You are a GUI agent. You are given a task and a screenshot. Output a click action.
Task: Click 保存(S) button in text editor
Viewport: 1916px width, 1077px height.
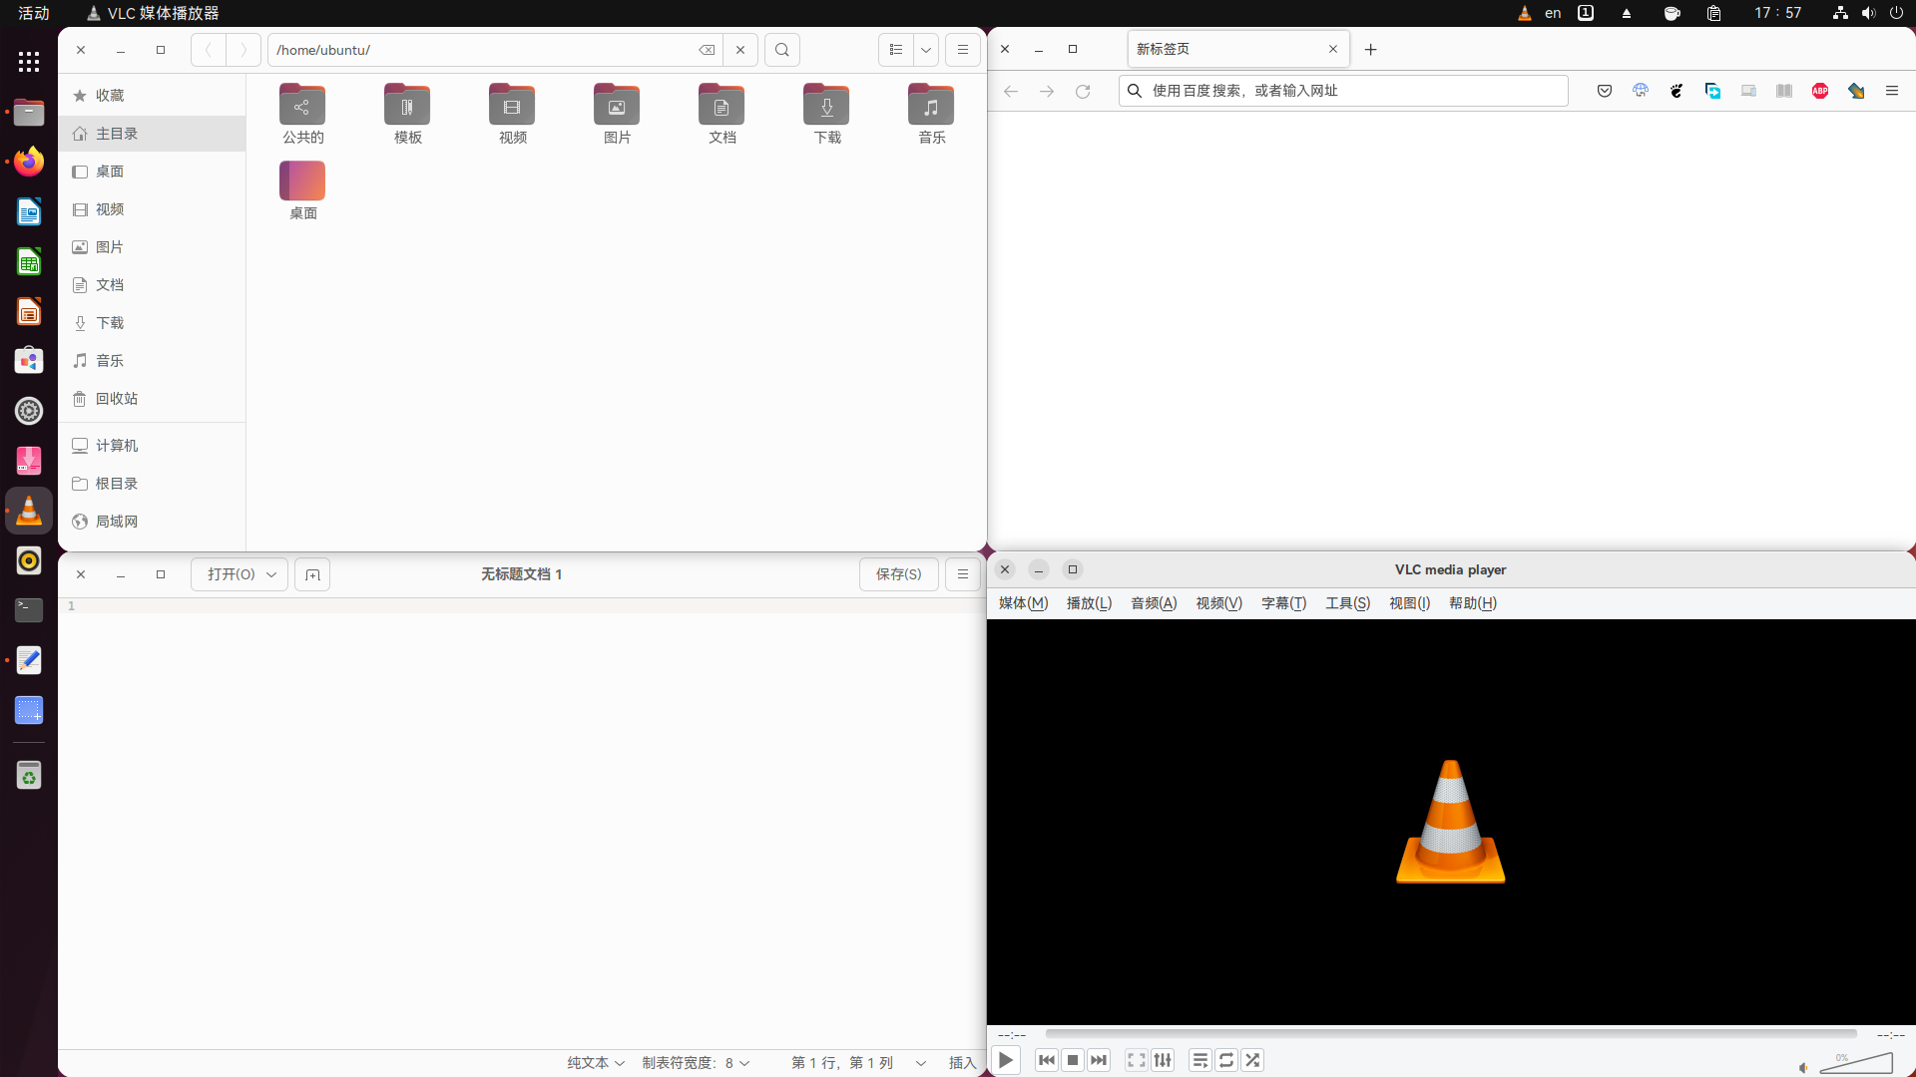coord(898,574)
